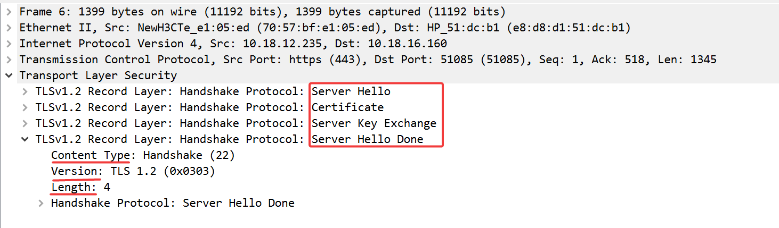
Task: Expand the Server Hello record arrow
Action: (x=25, y=91)
